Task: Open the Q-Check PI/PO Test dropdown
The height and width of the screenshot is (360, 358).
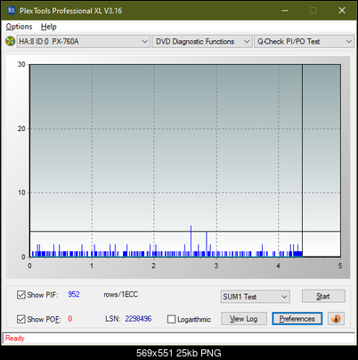Action: pos(304,41)
